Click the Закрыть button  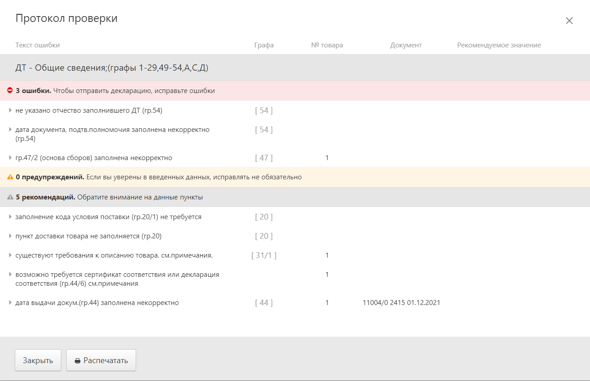coord(38,360)
